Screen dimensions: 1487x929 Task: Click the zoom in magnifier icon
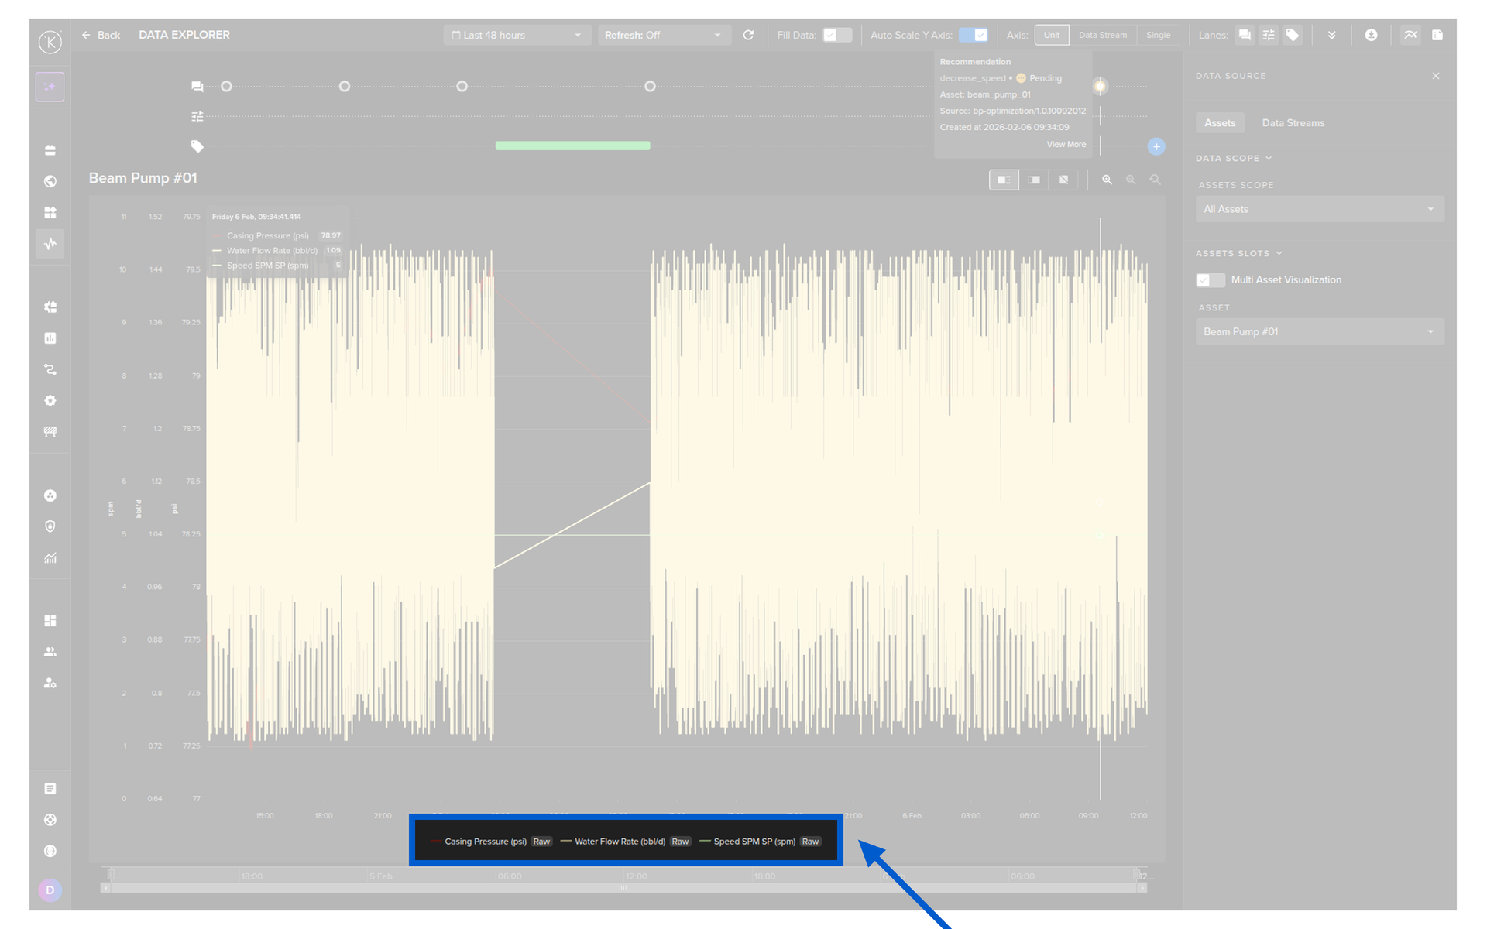(x=1107, y=180)
